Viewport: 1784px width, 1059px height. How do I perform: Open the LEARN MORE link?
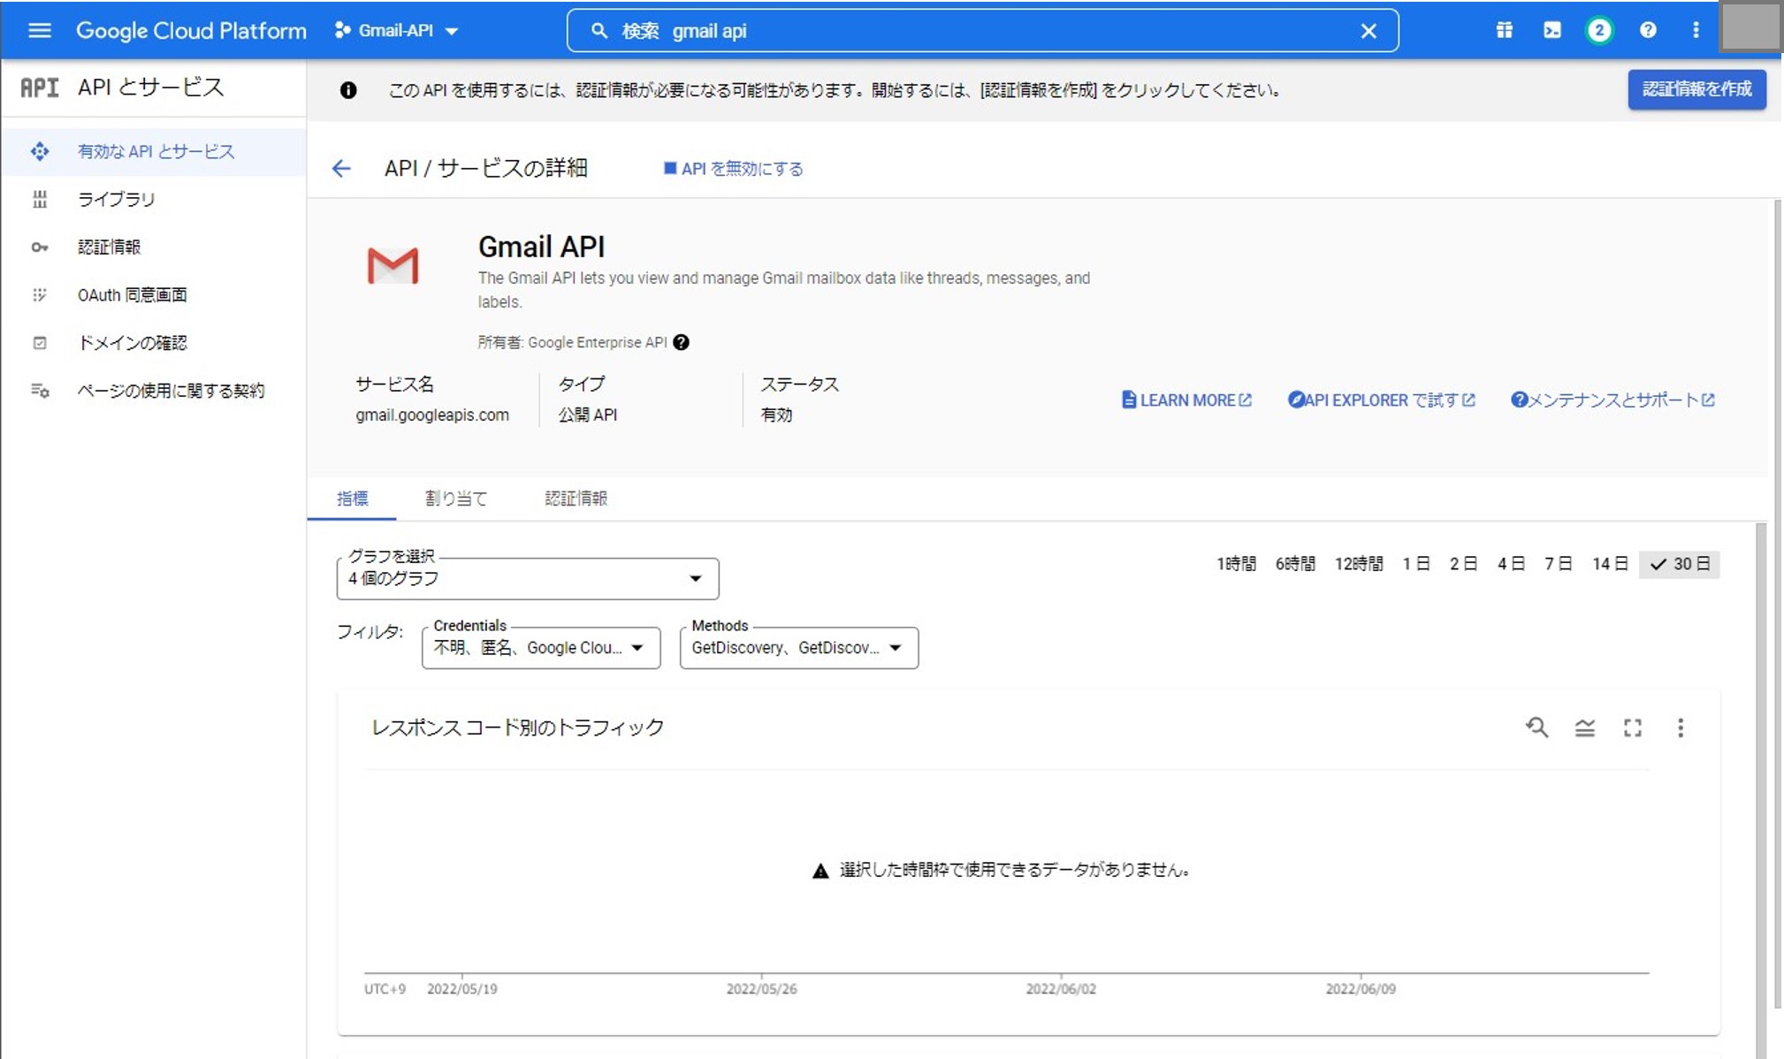(1186, 400)
